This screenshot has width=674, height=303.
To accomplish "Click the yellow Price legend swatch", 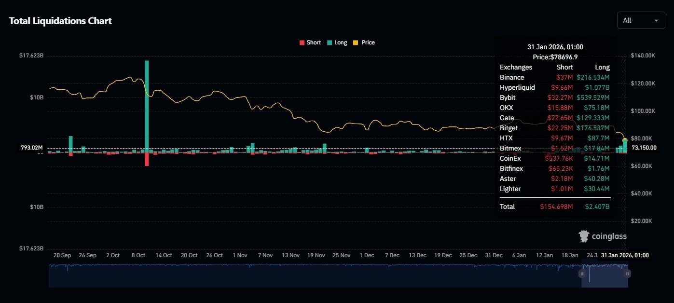I will point(356,42).
